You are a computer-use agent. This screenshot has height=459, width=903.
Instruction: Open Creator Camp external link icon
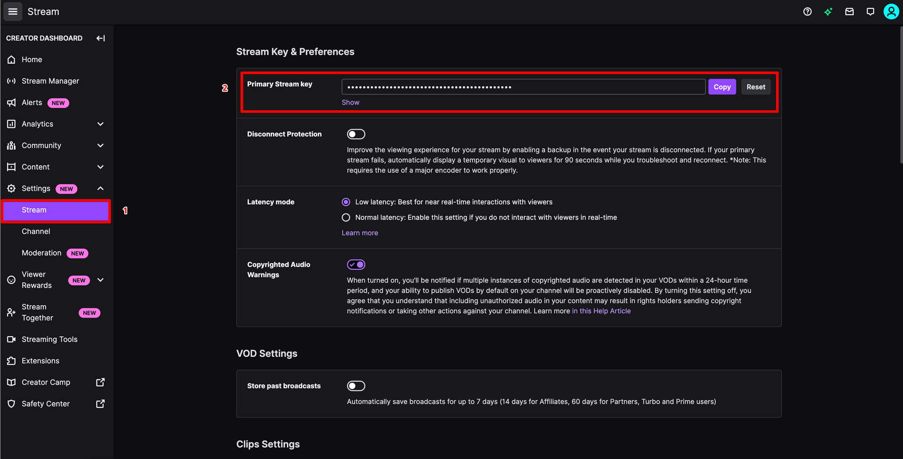(100, 382)
